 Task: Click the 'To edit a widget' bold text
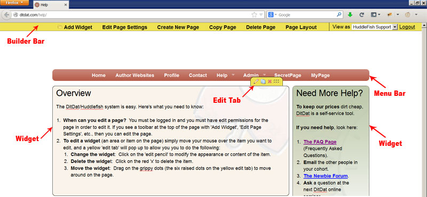click(82, 141)
